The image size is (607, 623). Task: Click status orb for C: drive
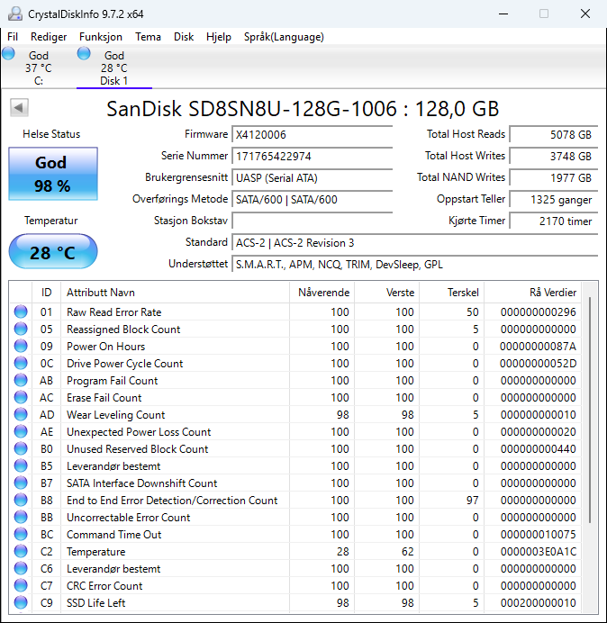pos(8,54)
